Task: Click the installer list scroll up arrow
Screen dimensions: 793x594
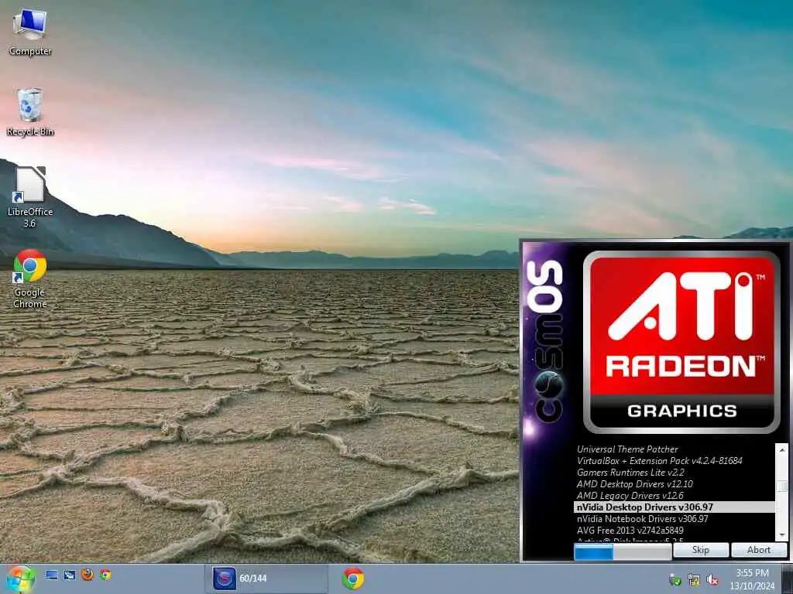Action: point(782,449)
